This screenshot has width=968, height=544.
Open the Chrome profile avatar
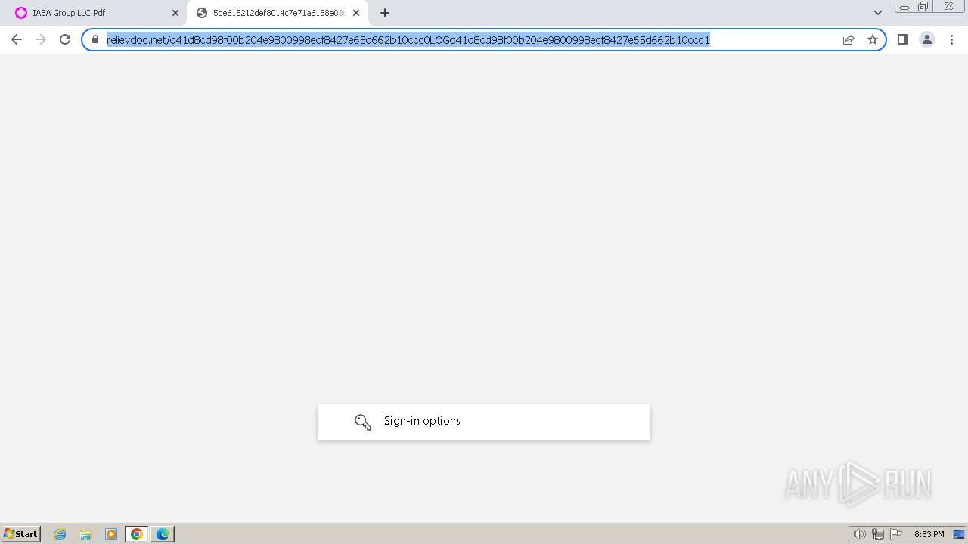[927, 39]
